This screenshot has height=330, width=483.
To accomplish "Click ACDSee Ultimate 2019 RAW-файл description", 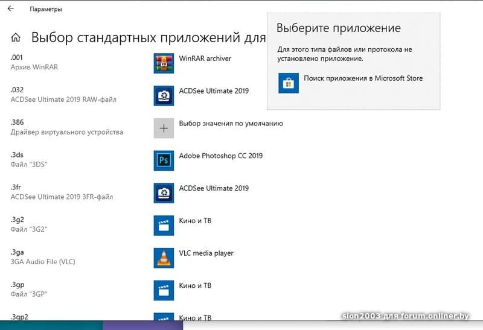I will [63, 100].
